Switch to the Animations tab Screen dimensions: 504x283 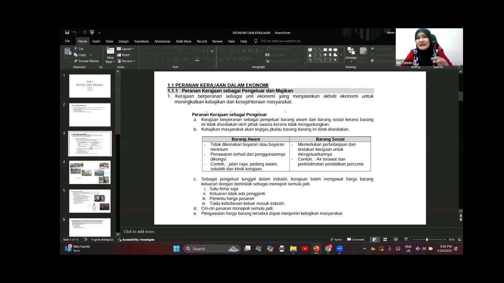tap(162, 41)
